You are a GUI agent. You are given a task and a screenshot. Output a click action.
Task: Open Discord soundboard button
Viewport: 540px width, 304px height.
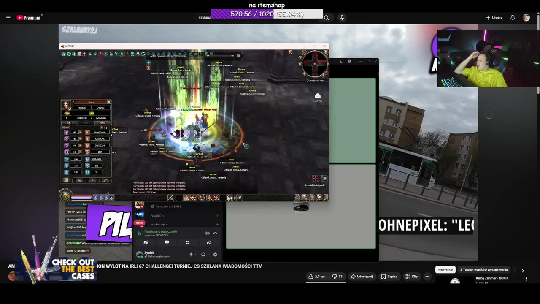(x=208, y=242)
